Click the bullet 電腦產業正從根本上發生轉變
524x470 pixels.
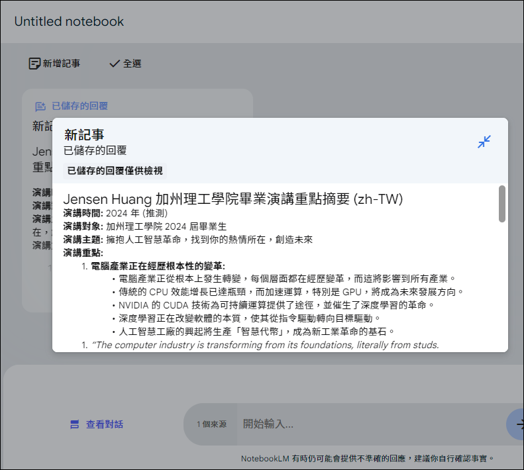(x=287, y=279)
